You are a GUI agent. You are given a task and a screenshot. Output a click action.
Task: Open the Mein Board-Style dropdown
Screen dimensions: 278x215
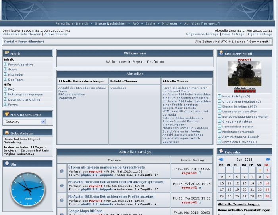point(25,122)
